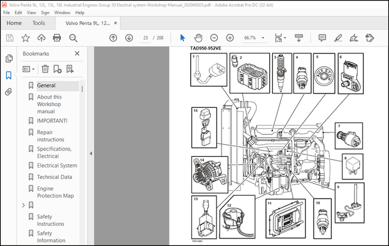Click the Zoom out minus icon
The height and width of the screenshot is (246, 389).
pyautogui.click(x=214, y=38)
